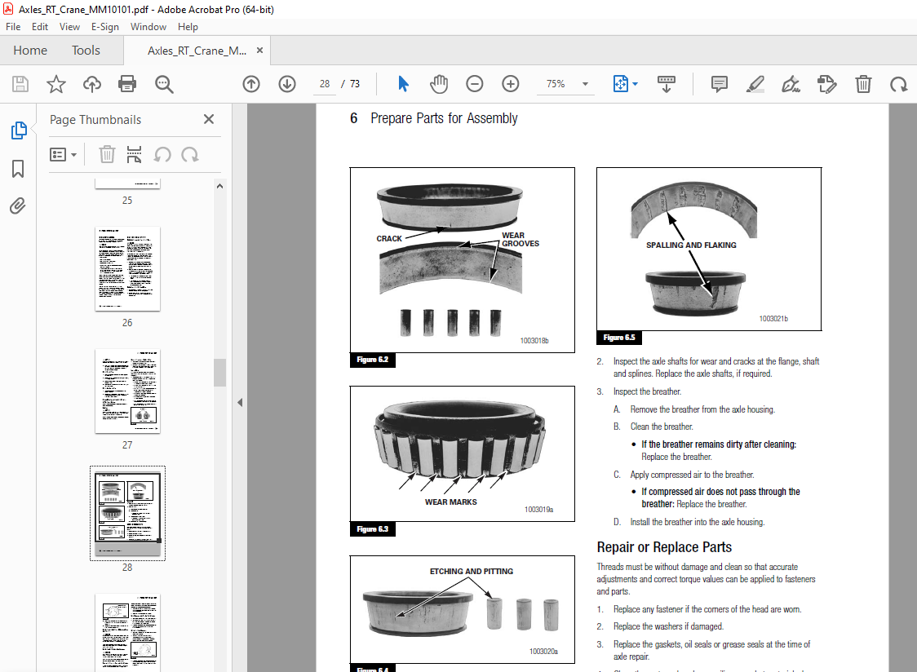Click the 'Page Thumbnails' panel title
917x672 pixels.
pos(95,119)
